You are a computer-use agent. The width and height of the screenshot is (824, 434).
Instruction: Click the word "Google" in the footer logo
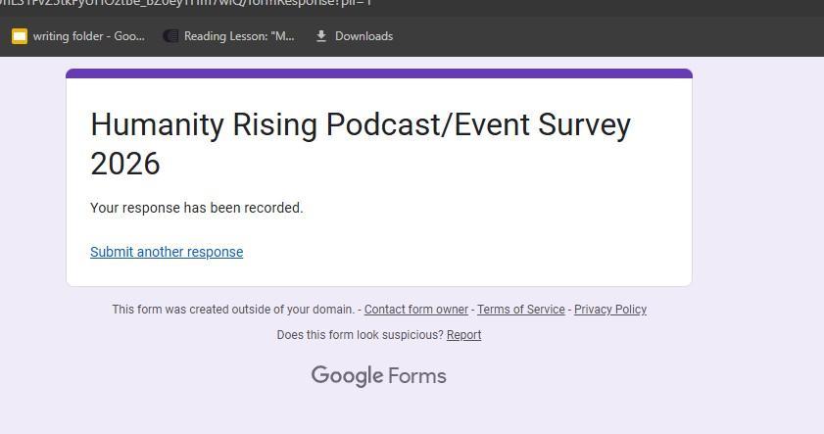point(347,376)
